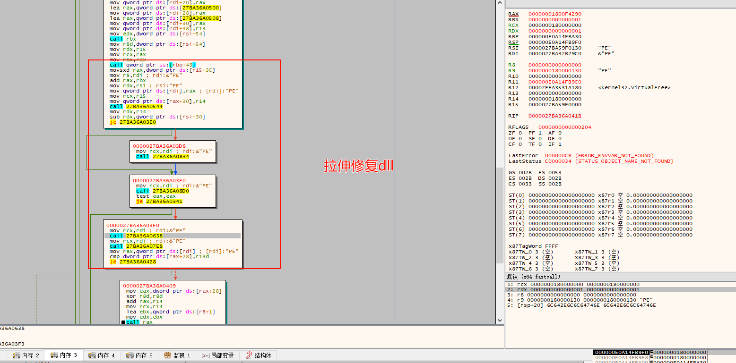Select the R15 register value 0000027BA59F0000
Screen dimensions: 736x363
tap(555, 105)
